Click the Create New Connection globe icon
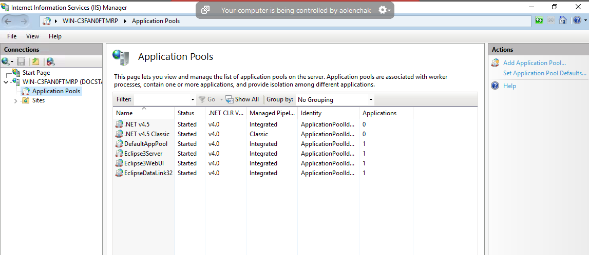Image resolution: width=589 pixels, height=255 pixels. click(6, 61)
